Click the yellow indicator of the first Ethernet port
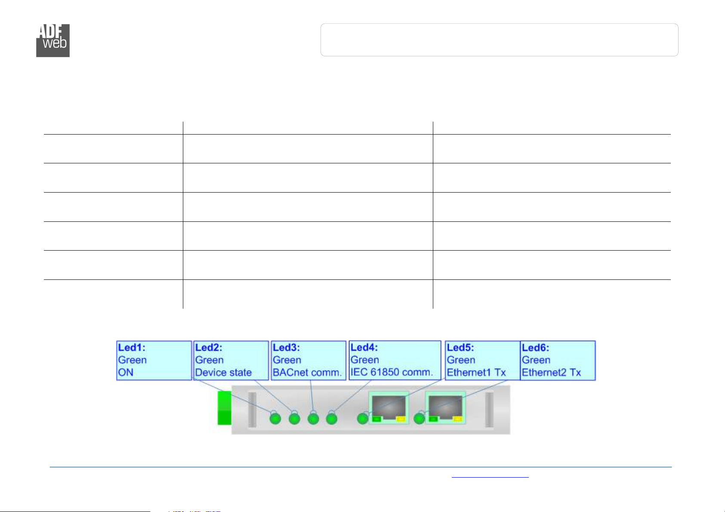This screenshot has width=725, height=512. (x=401, y=419)
